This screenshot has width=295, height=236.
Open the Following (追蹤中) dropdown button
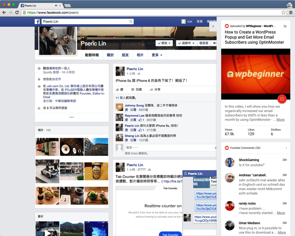point(186,43)
